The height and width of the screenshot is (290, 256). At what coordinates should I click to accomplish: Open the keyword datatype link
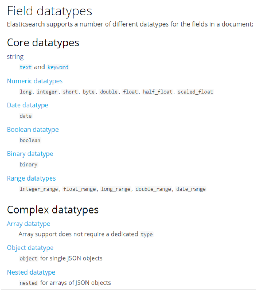[x=58, y=67]
